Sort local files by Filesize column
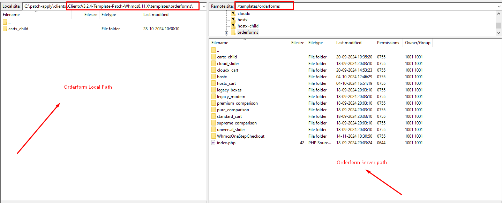 (x=91, y=15)
